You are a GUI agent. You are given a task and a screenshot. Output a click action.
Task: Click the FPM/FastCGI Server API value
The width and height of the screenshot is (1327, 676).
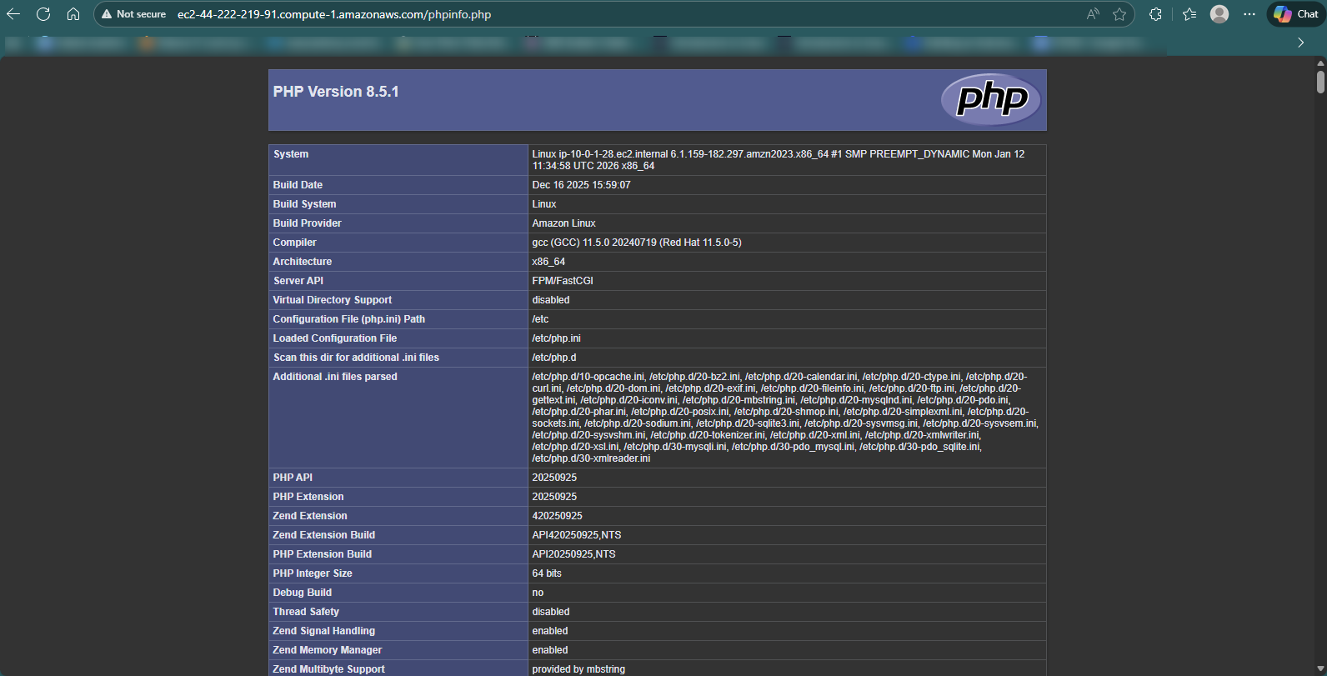click(x=563, y=281)
